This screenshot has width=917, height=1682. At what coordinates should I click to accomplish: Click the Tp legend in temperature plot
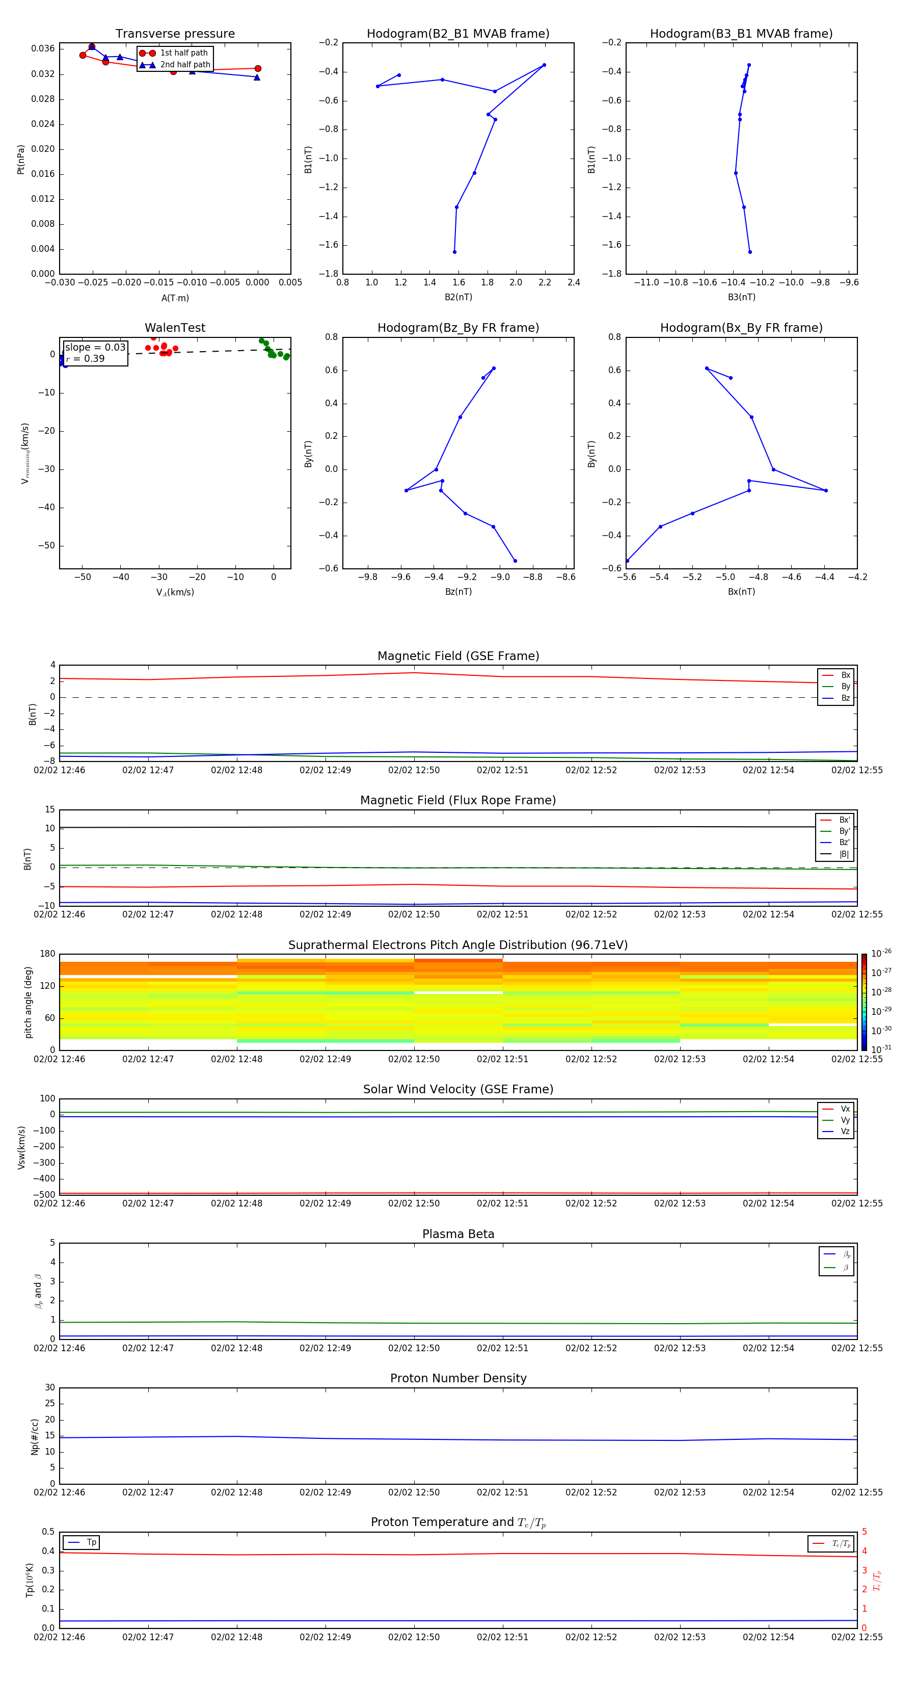pyautogui.click(x=82, y=1542)
